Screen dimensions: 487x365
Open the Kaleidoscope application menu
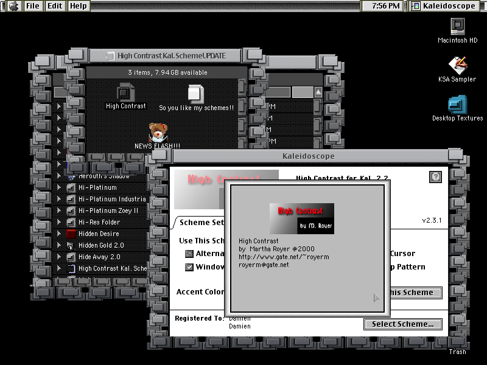[444, 6]
